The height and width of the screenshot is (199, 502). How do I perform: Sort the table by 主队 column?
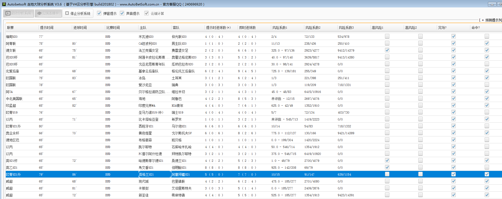[143, 28]
